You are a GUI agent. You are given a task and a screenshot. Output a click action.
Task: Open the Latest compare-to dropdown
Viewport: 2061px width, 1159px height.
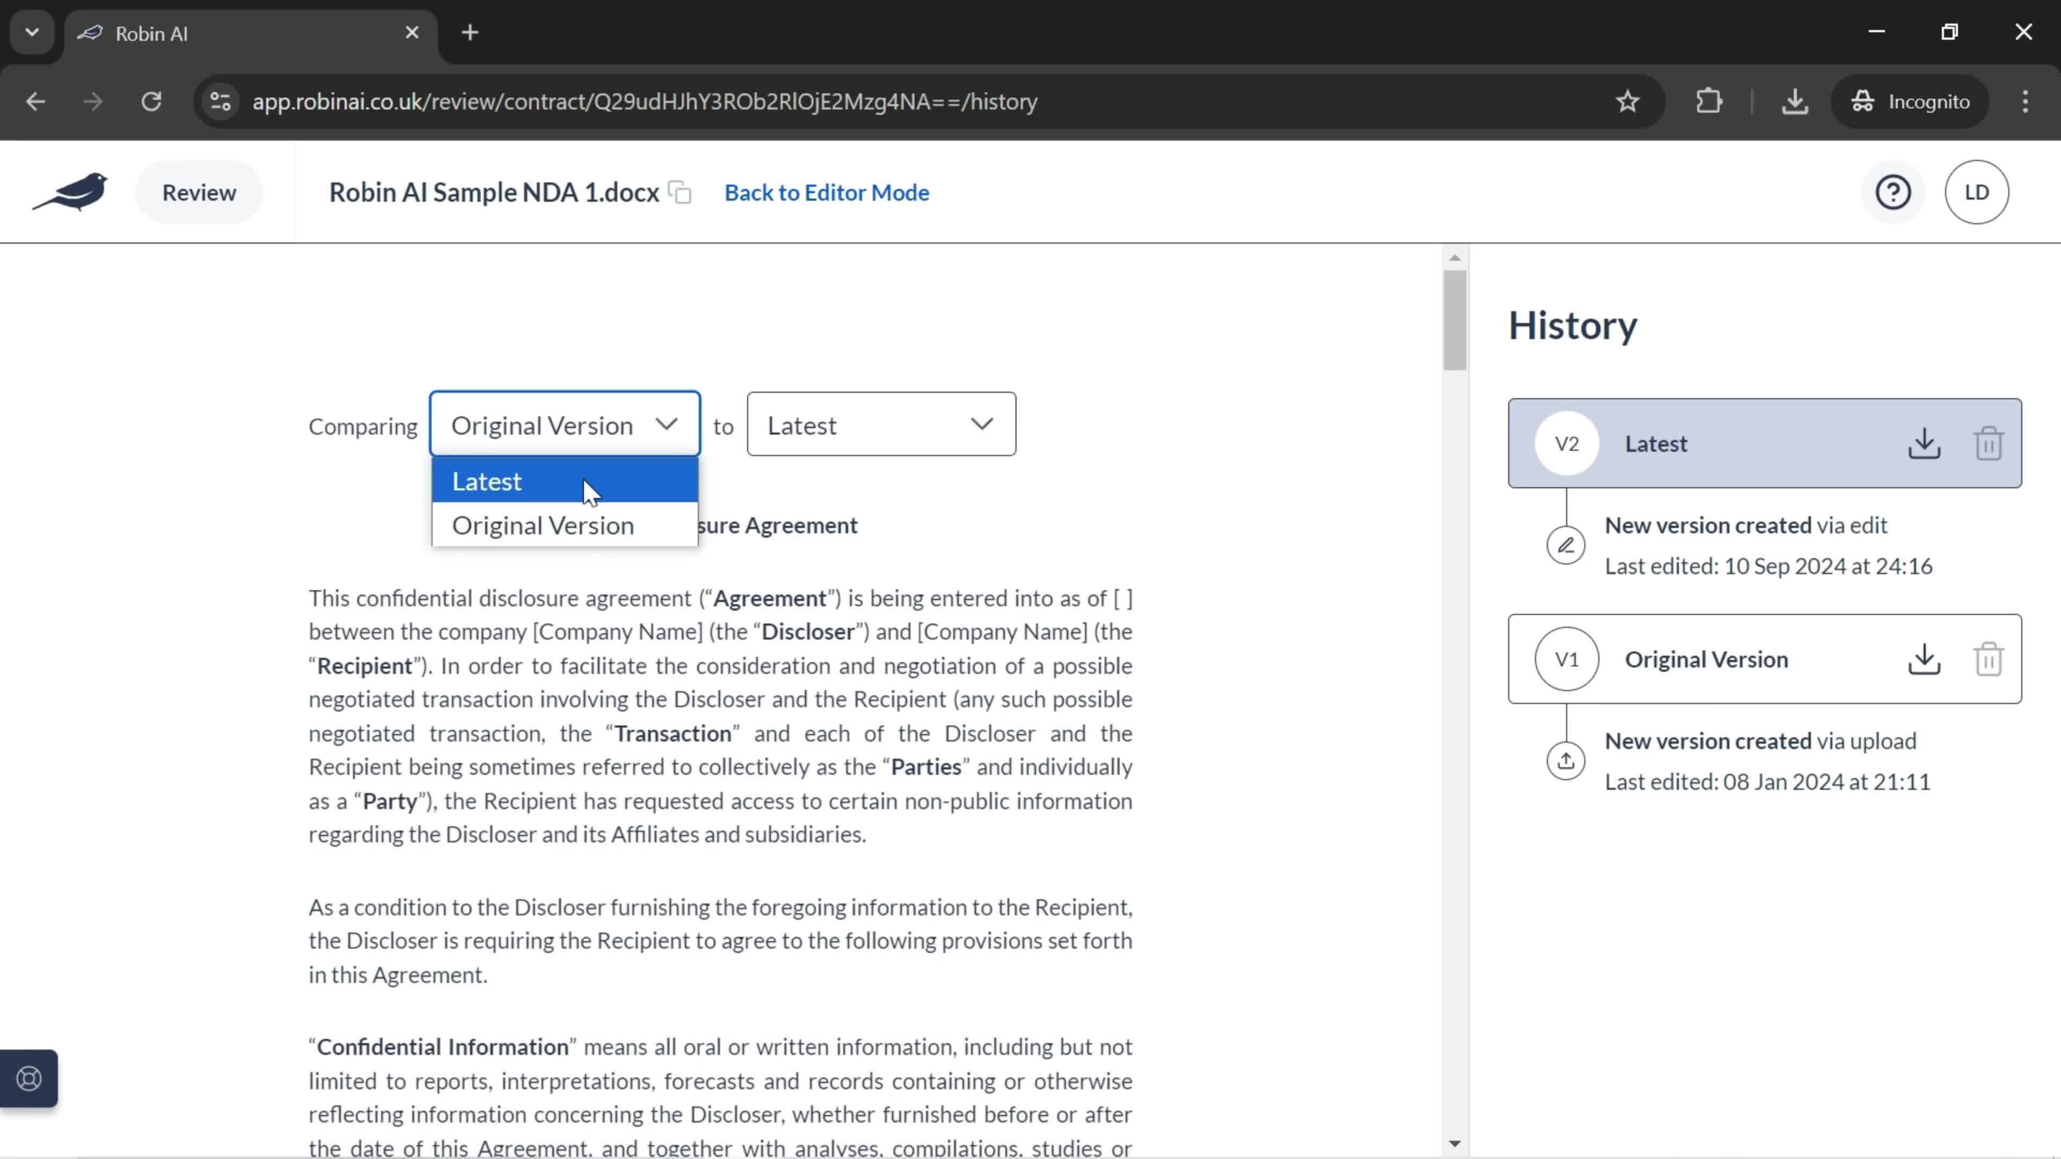click(x=881, y=425)
